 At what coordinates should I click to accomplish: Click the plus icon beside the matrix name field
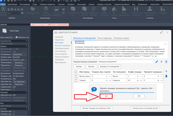(x=161, y=62)
